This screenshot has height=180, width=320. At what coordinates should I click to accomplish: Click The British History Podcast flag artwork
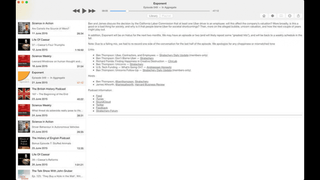coord(24,94)
